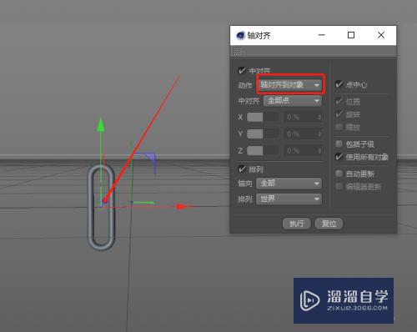Open the 轴向 dropdown showing 全部
This screenshot has height=332, width=417.
(x=289, y=184)
